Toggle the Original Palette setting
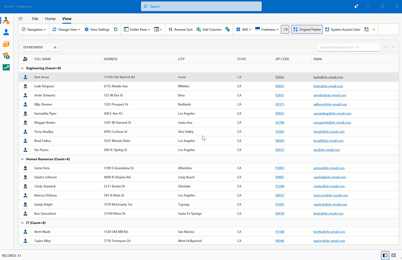The height and width of the screenshot is (260, 402). pyautogui.click(x=307, y=29)
